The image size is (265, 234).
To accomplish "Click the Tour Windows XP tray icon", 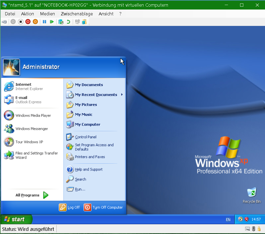I will click(x=240, y=219).
